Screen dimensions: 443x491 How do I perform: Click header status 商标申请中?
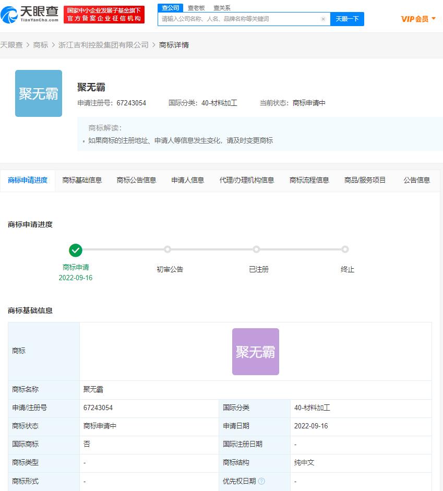(309, 103)
